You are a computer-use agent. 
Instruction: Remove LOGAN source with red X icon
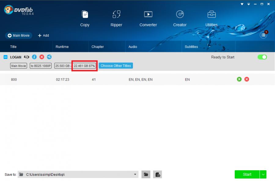42,57
